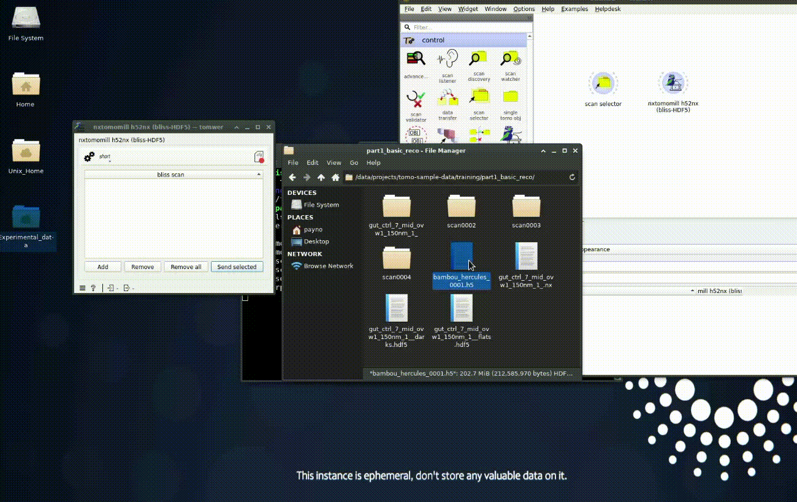797x502 pixels.
Task: Open the short configuration dropdown
Action: (105, 157)
